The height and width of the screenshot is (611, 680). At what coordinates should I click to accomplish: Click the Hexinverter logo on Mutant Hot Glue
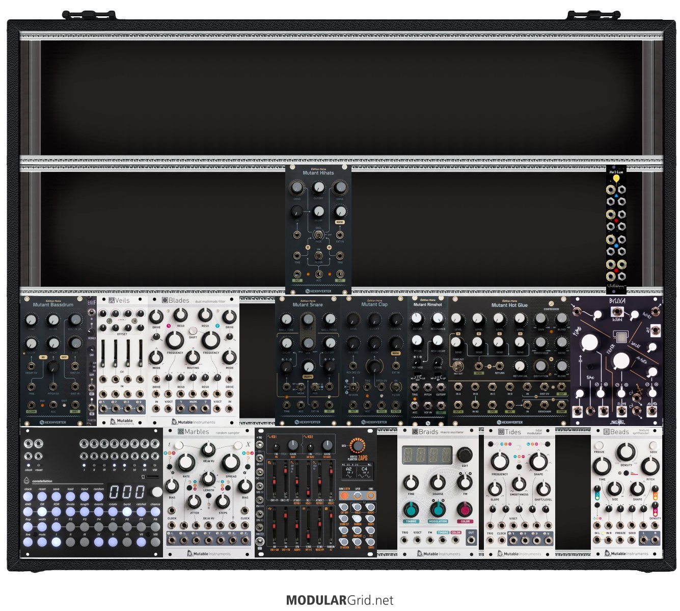(509, 422)
